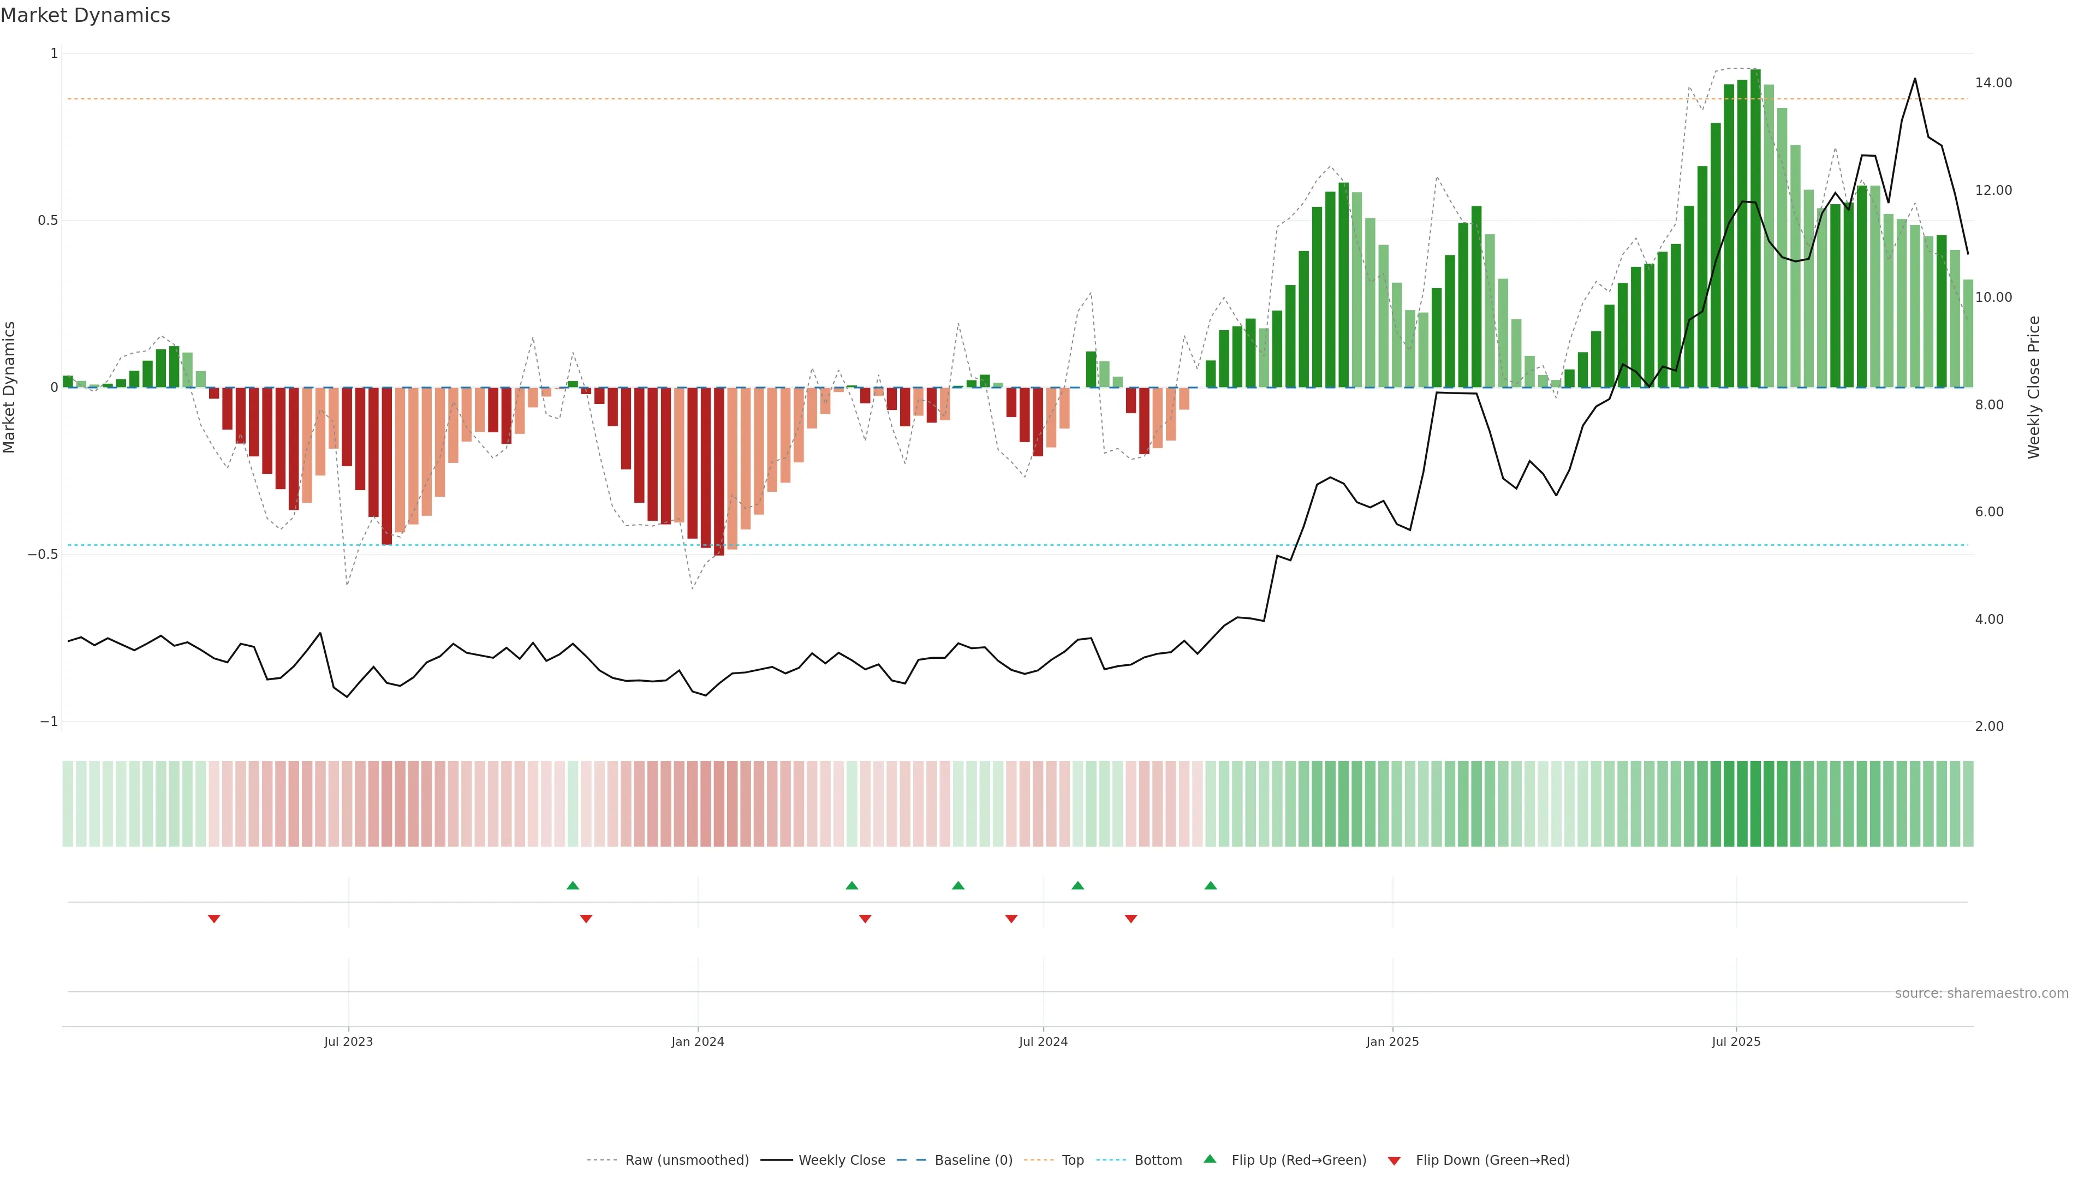Click the Market Dynamics chart title

tap(86, 15)
